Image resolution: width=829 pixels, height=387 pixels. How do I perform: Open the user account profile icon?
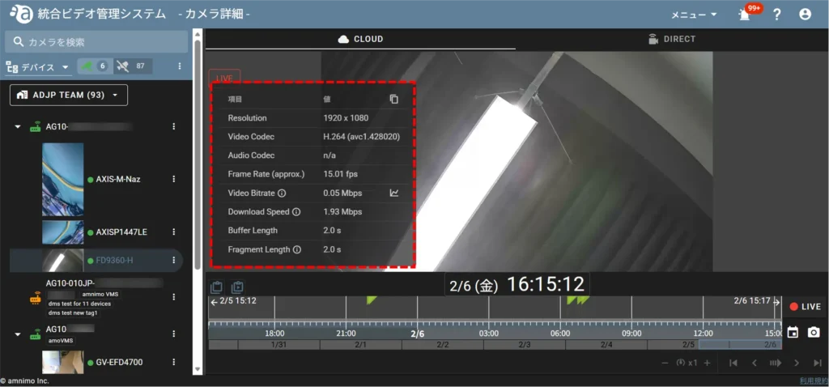805,15
